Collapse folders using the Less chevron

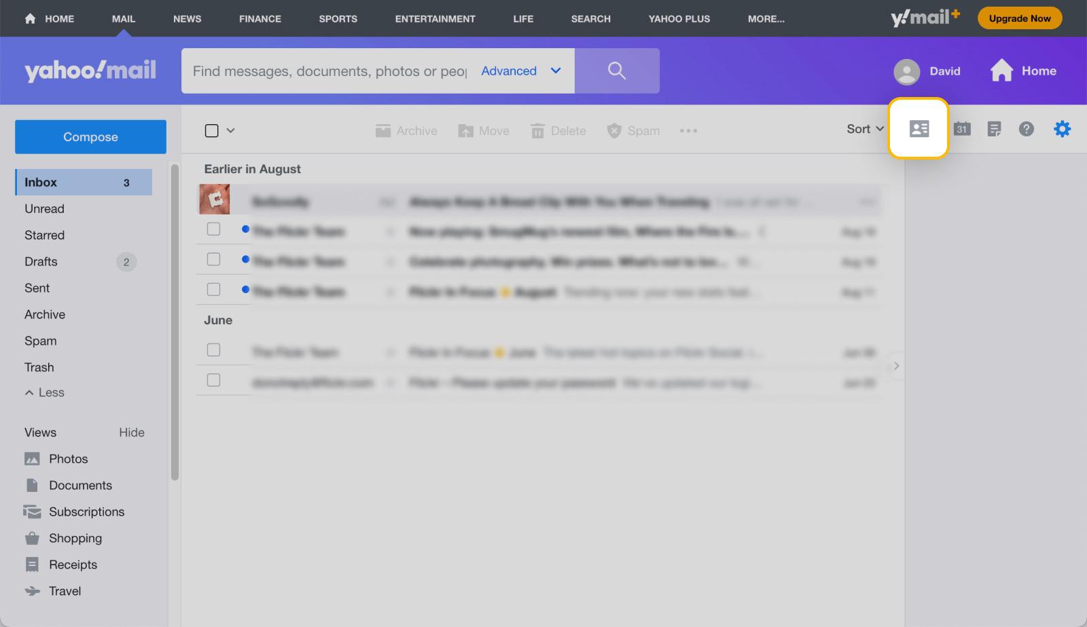point(43,392)
